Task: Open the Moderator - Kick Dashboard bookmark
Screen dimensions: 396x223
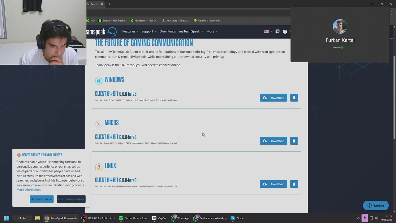Action: [144, 21]
